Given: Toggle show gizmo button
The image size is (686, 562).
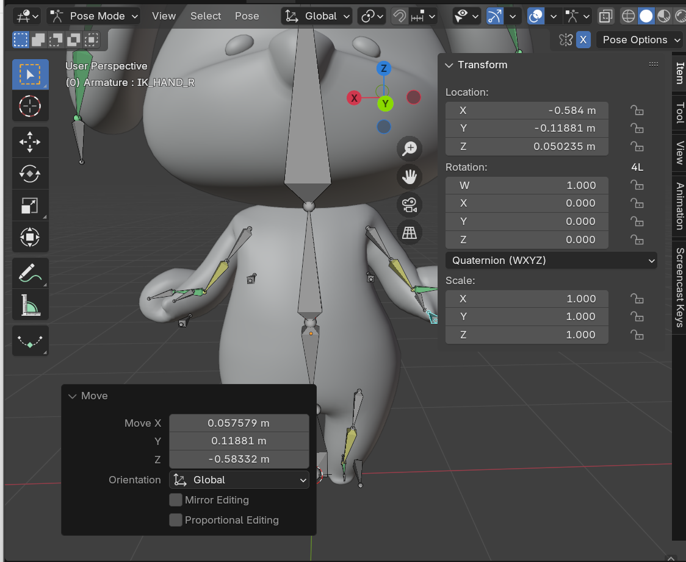Looking at the screenshot, I should click(495, 16).
